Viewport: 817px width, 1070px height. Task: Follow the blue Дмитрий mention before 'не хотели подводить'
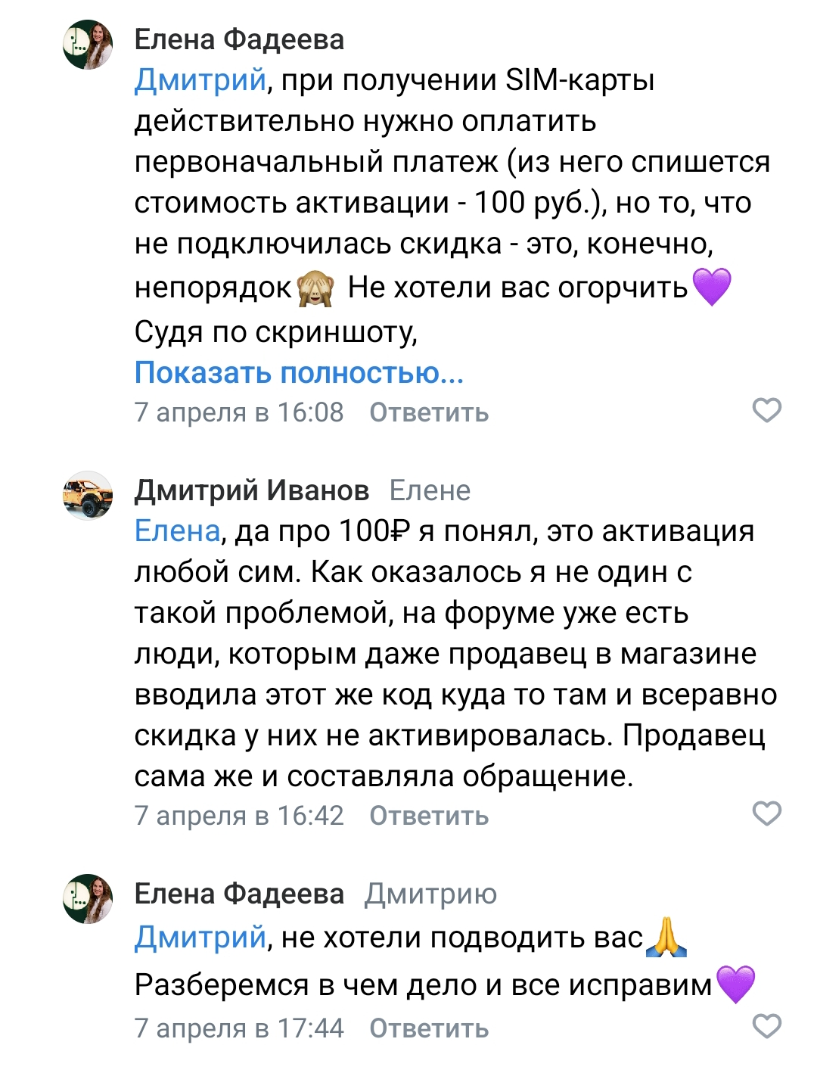pos(200,938)
